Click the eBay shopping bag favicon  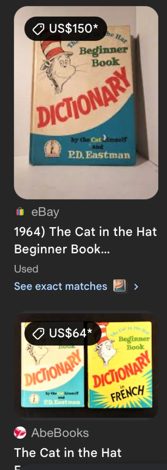click(20, 212)
